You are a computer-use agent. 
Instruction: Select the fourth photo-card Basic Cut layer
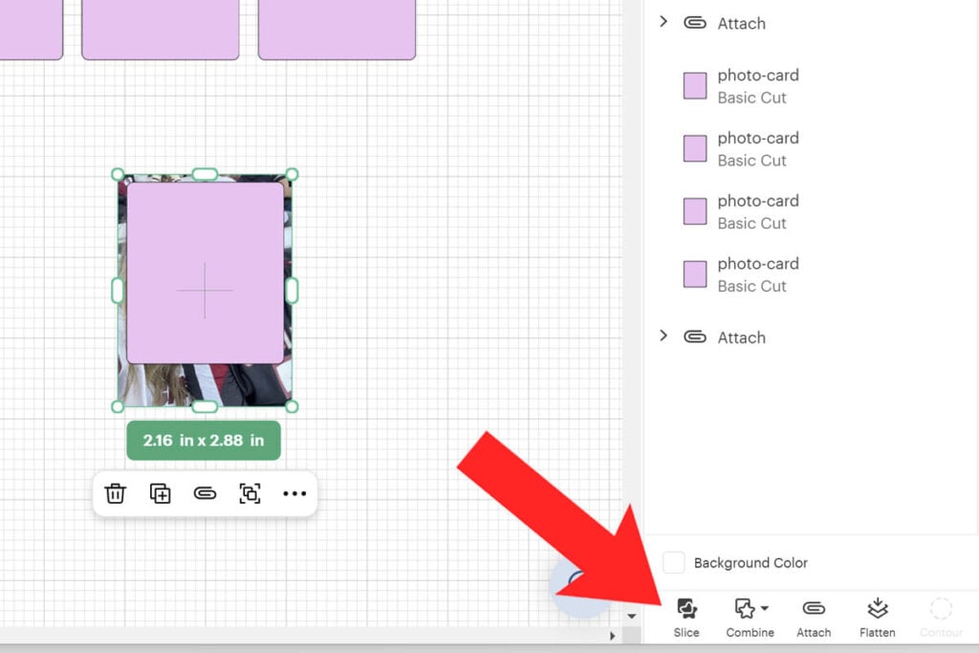coord(758,274)
